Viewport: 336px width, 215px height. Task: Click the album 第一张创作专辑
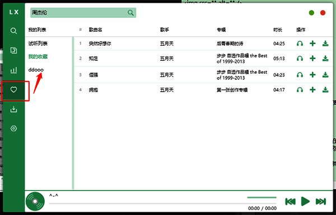[232, 90]
